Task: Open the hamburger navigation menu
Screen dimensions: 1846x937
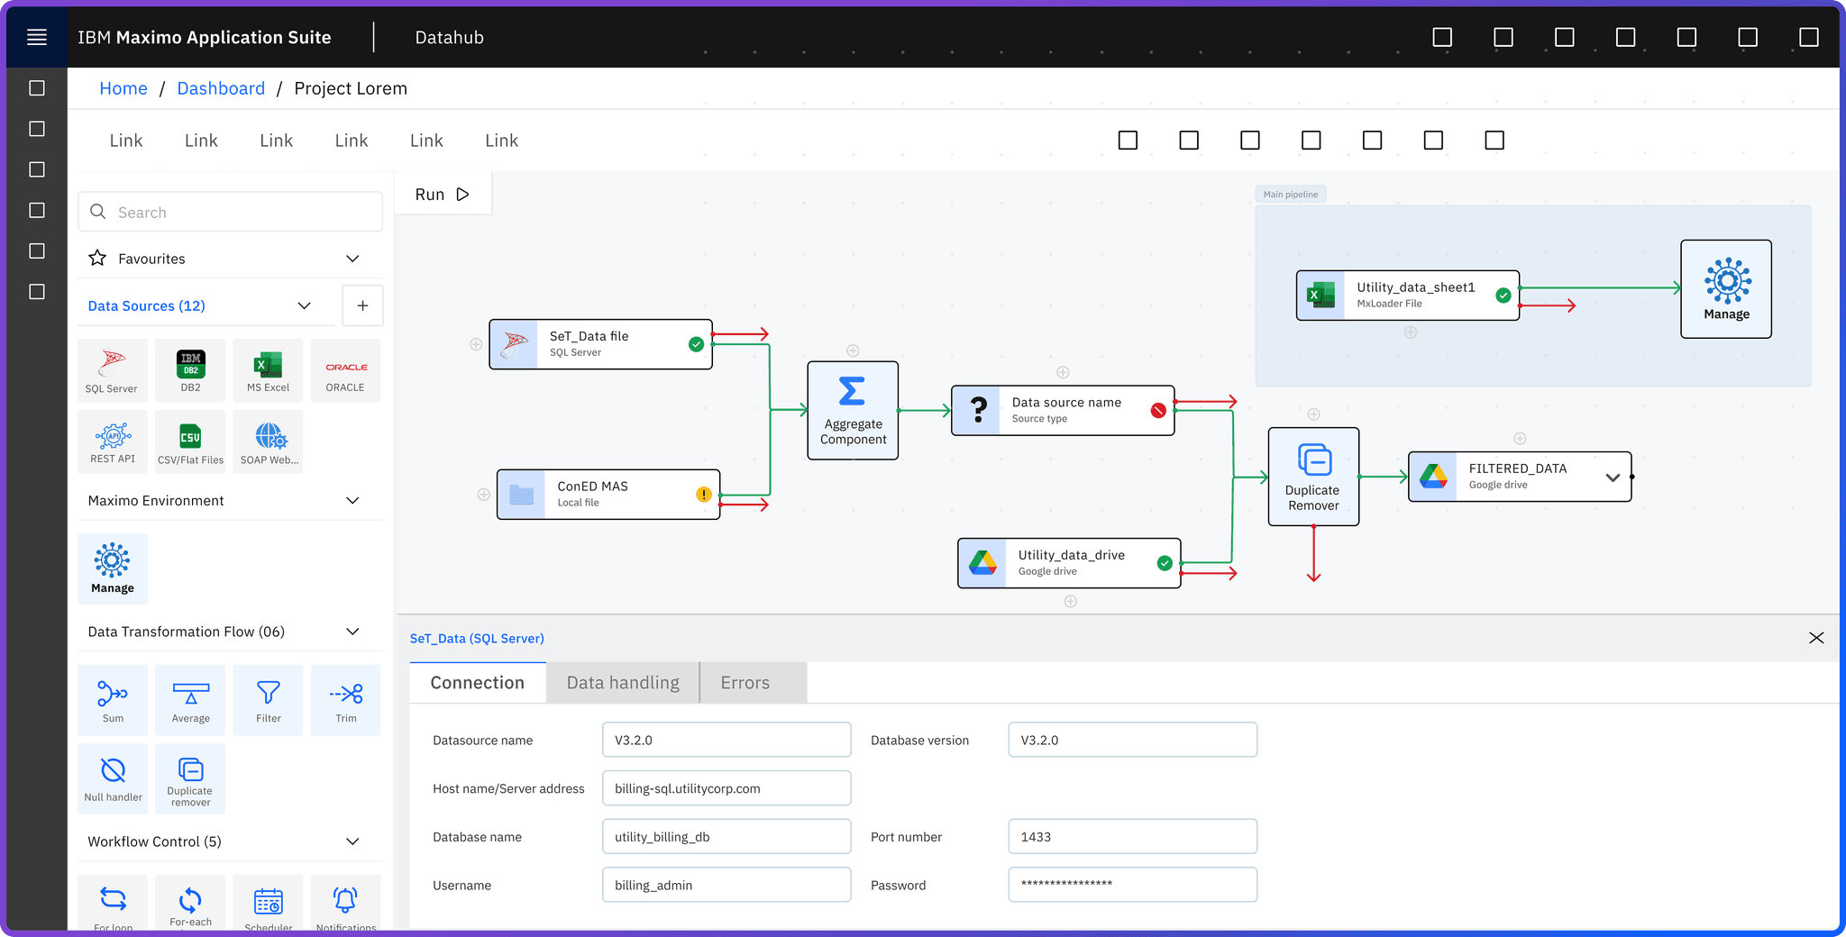Action: coord(37,37)
